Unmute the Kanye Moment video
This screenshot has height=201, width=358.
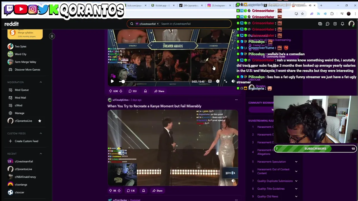[233, 181]
